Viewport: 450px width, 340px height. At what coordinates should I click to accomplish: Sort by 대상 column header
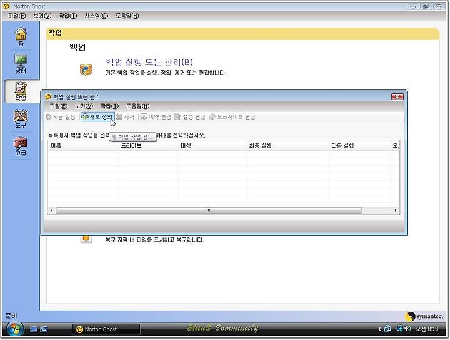[212, 146]
